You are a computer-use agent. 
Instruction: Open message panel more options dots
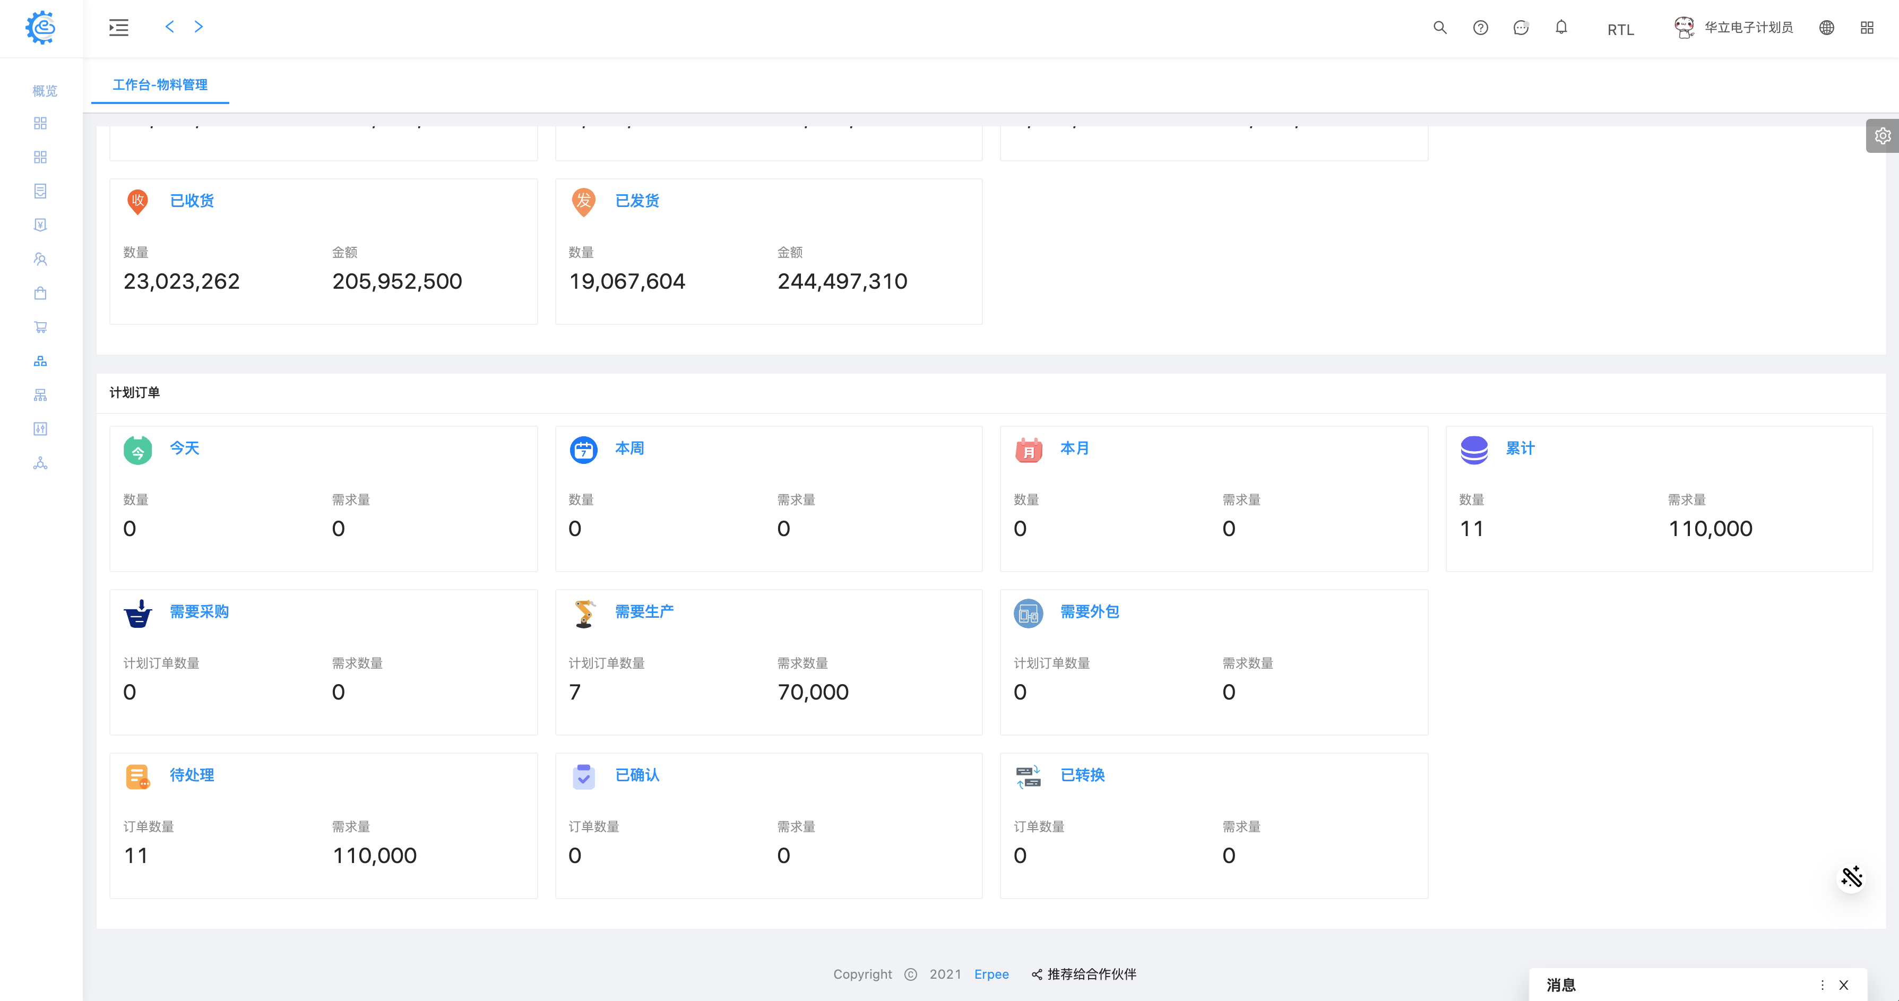pos(1823,985)
